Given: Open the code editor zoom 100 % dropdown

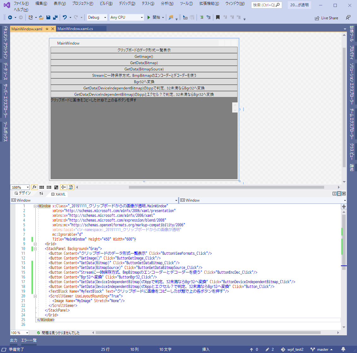Looking at the screenshot, I should (27, 333).
